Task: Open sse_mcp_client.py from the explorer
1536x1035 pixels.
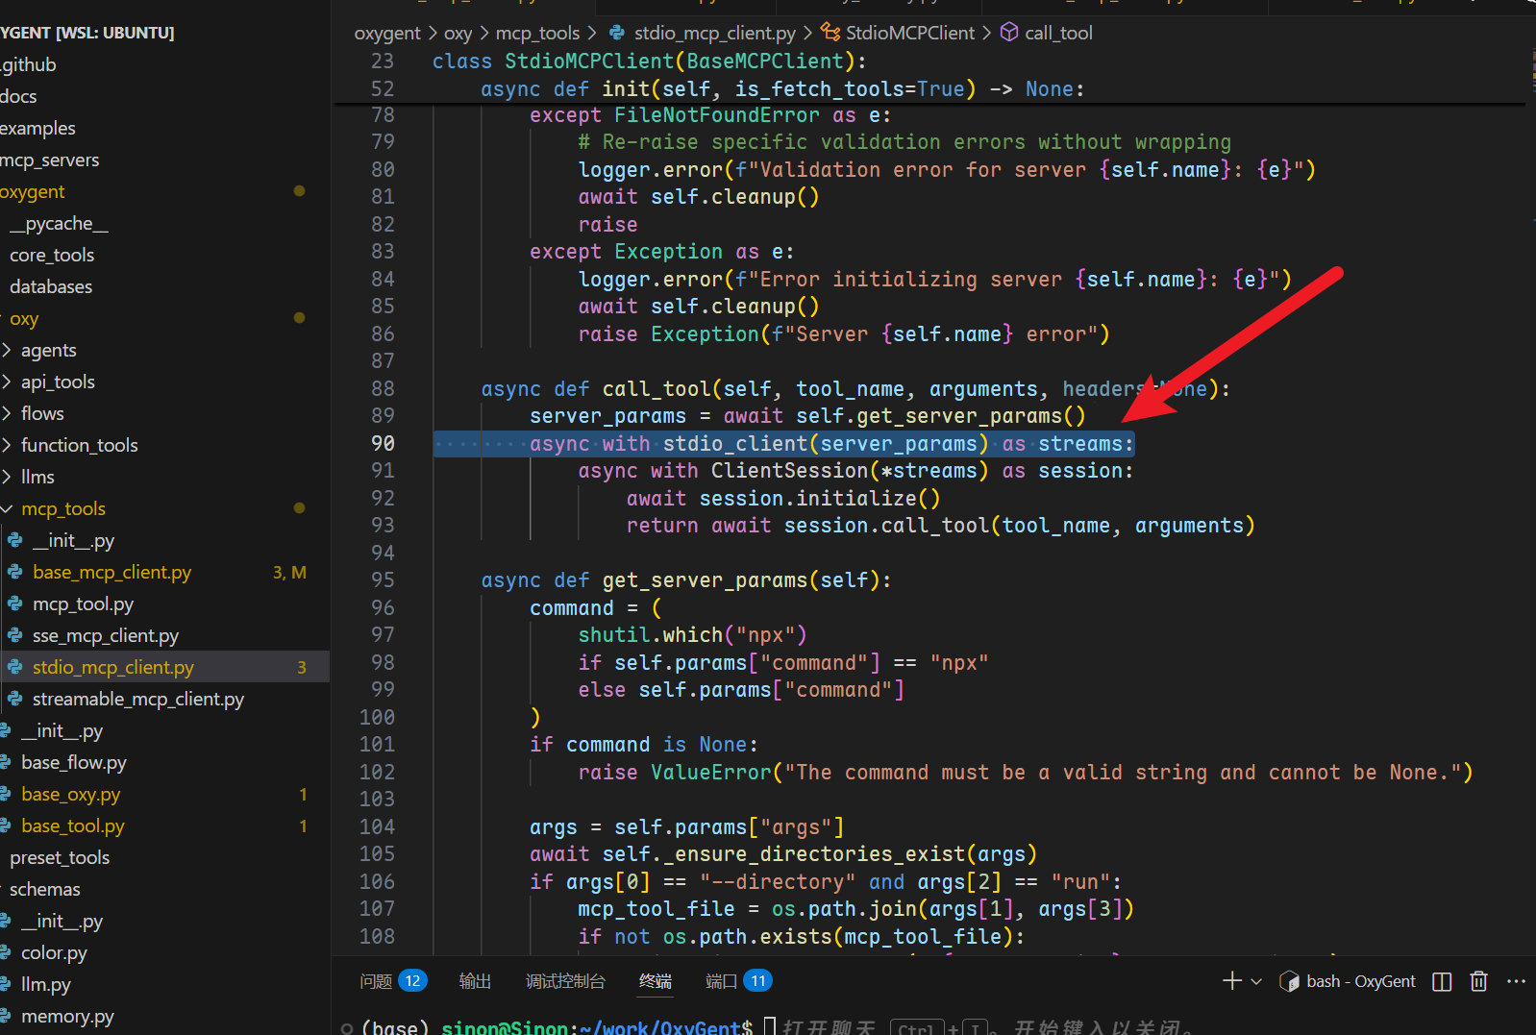Action: pyautogui.click(x=105, y=636)
